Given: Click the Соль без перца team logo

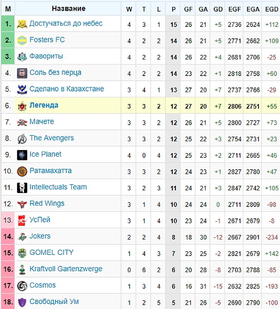Looking at the screenshot, I should (x=22, y=73).
